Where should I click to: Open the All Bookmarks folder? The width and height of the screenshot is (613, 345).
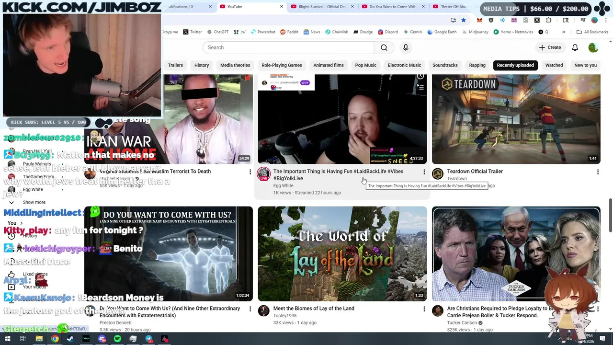coord(592,32)
